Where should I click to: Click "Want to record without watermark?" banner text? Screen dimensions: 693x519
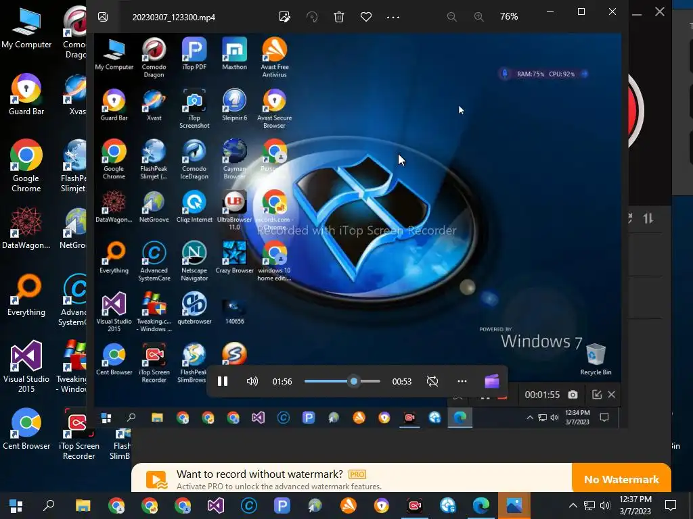[x=259, y=474]
